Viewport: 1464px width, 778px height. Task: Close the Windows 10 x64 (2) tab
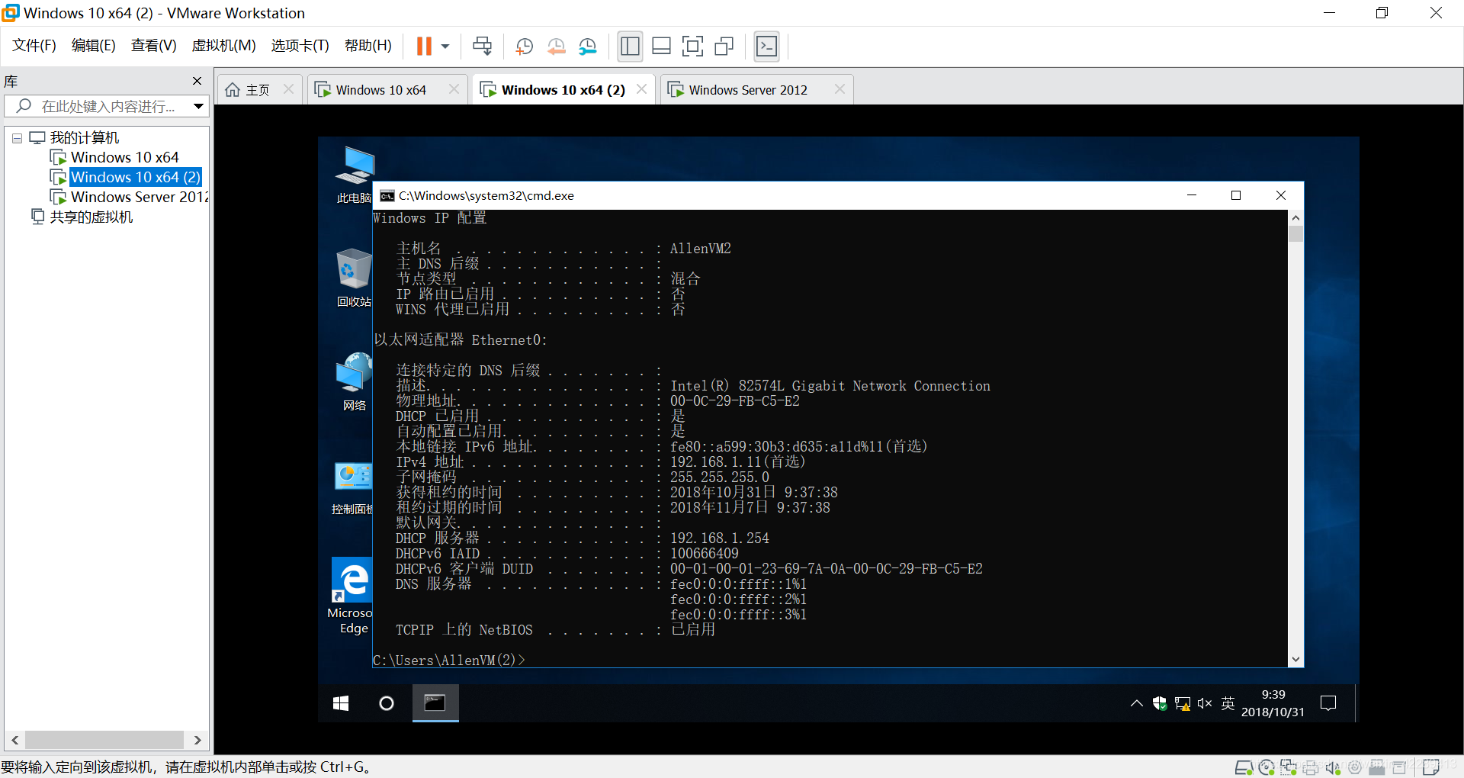(x=642, y=89)
